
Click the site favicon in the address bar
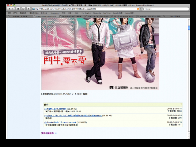(33, 9)
